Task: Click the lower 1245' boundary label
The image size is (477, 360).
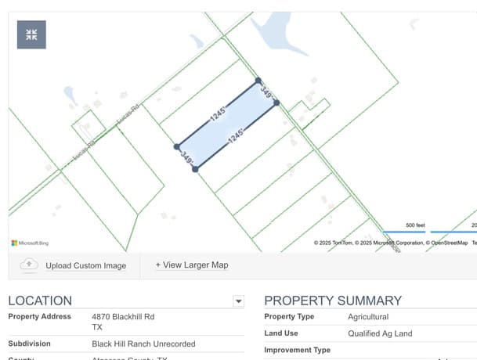Action: 236,136
